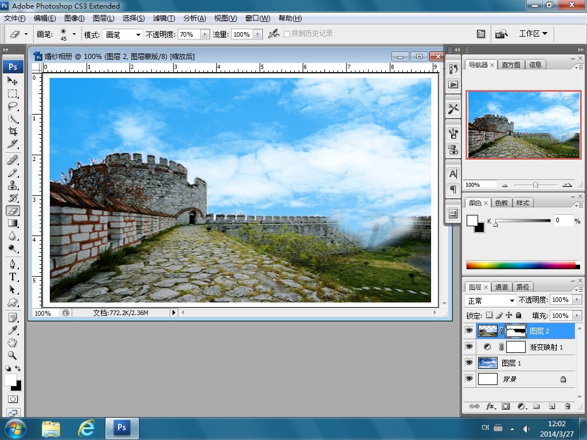587x440 pixels.
Task: Open the 工作区 workspace dropdown
Action: [533, 34]
